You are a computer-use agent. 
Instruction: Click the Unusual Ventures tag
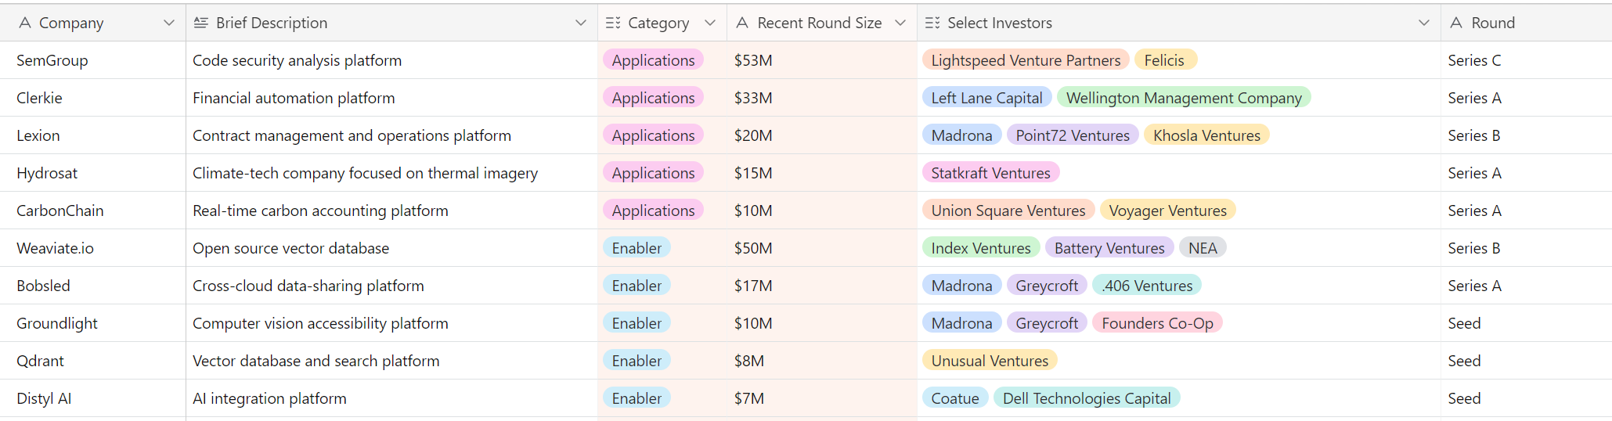click(990, 361)
